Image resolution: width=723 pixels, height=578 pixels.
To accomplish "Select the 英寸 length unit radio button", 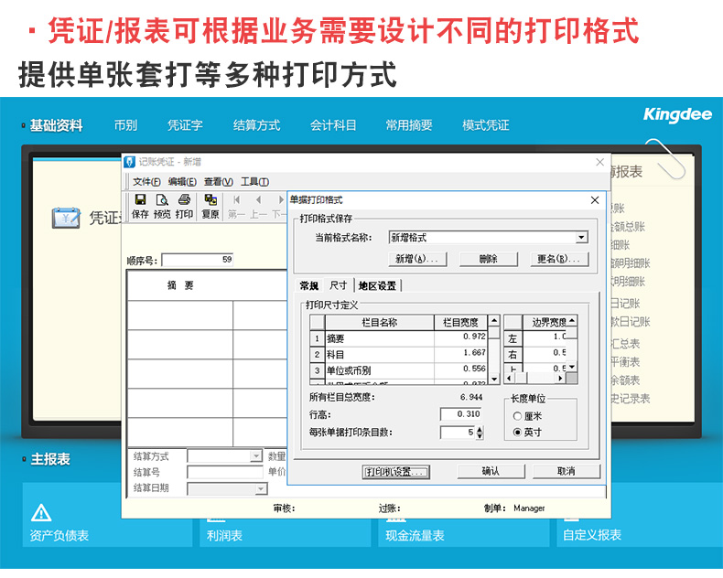I will pos(517,432).
